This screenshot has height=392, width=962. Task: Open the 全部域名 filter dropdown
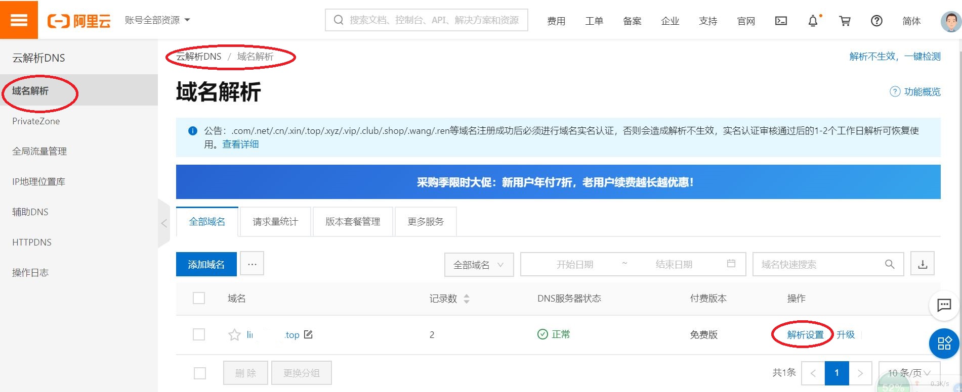[x=479, y=265]
